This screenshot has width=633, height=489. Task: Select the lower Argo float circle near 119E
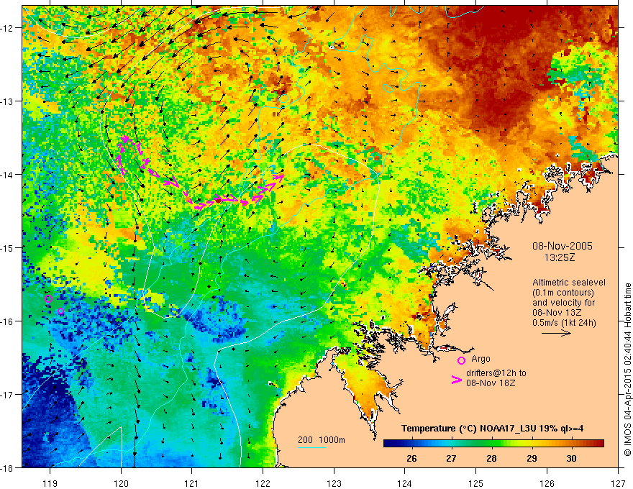(x=60, y=311)
